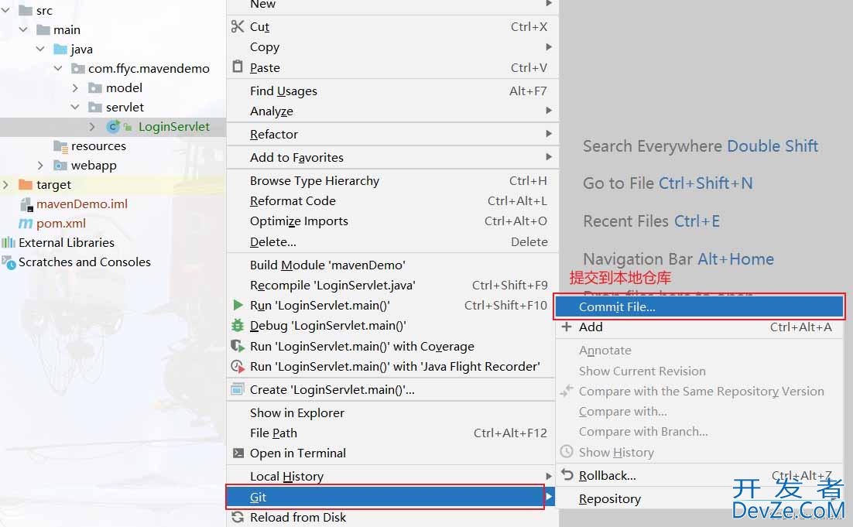Click the resources folder icon
Viewport: 853px width, 527px height.
[x=60, y=145]
